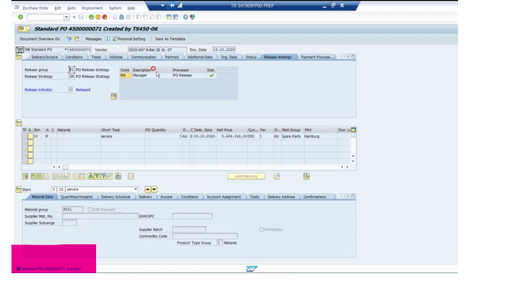Click item table horizontal scrollbar handle
The width and height of the screenshot is (526, 290).
(66, 167)
